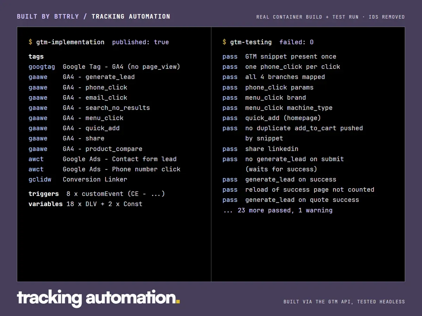
Task: Click the 'googtag' type label
Action: [42, 67]
